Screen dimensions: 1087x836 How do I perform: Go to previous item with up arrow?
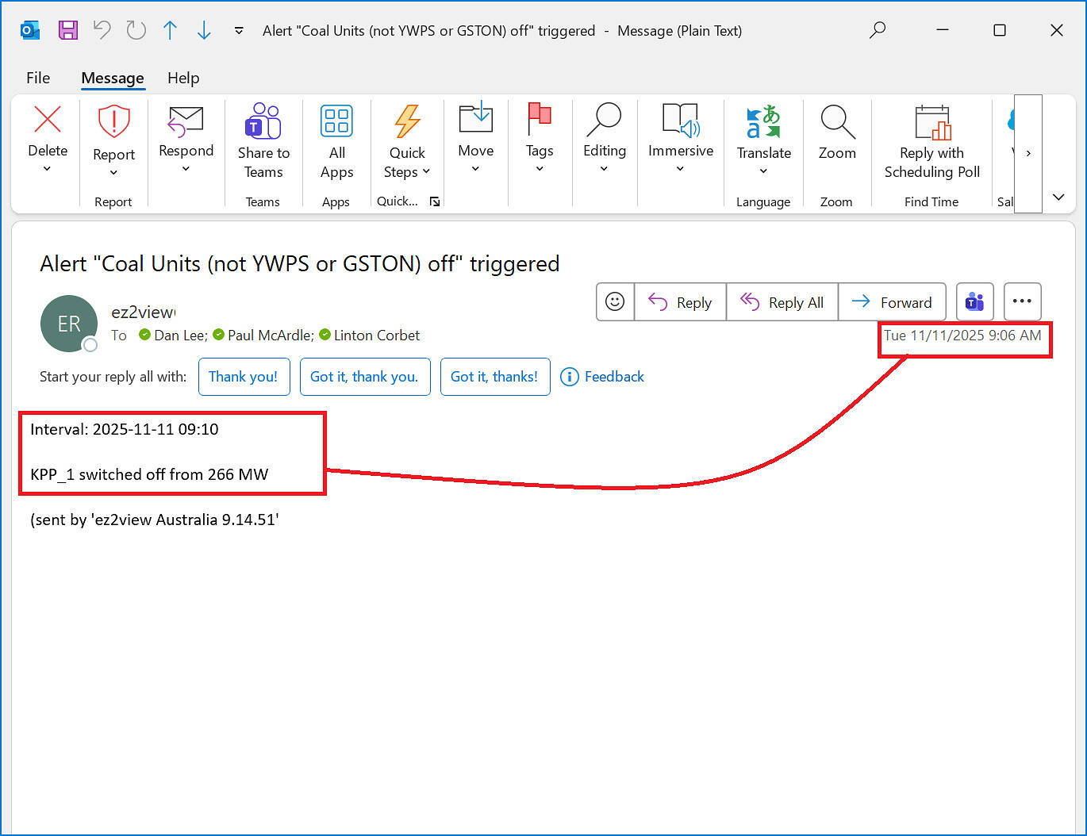[170, 30]
